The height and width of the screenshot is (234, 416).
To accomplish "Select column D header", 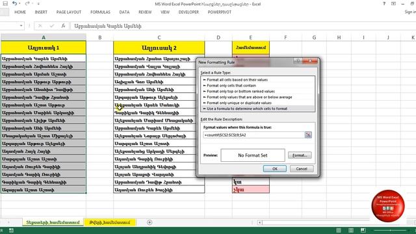I will 218,38.
